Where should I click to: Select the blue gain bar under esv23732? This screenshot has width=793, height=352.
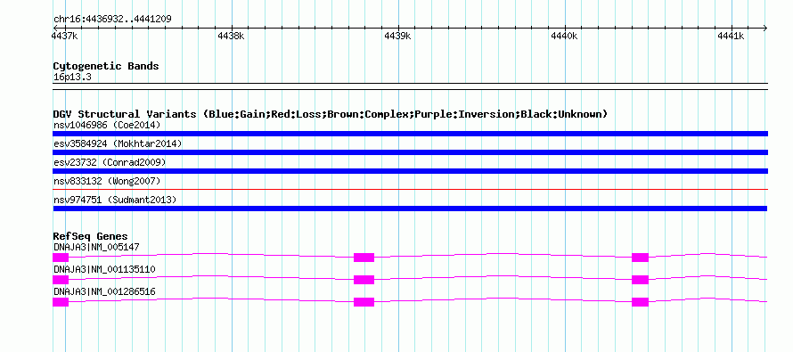410,171
